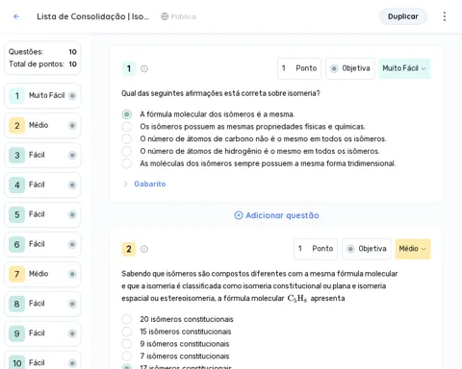Jump to question 2 Médio in sidebar
462x369 pixels.
(x=42, y=126)
